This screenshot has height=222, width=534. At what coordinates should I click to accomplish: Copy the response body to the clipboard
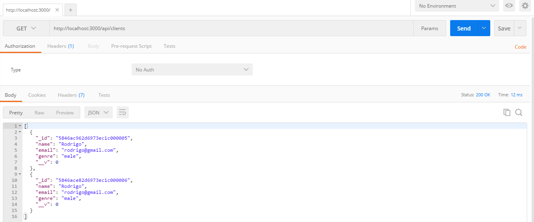[x=507, y=112]
